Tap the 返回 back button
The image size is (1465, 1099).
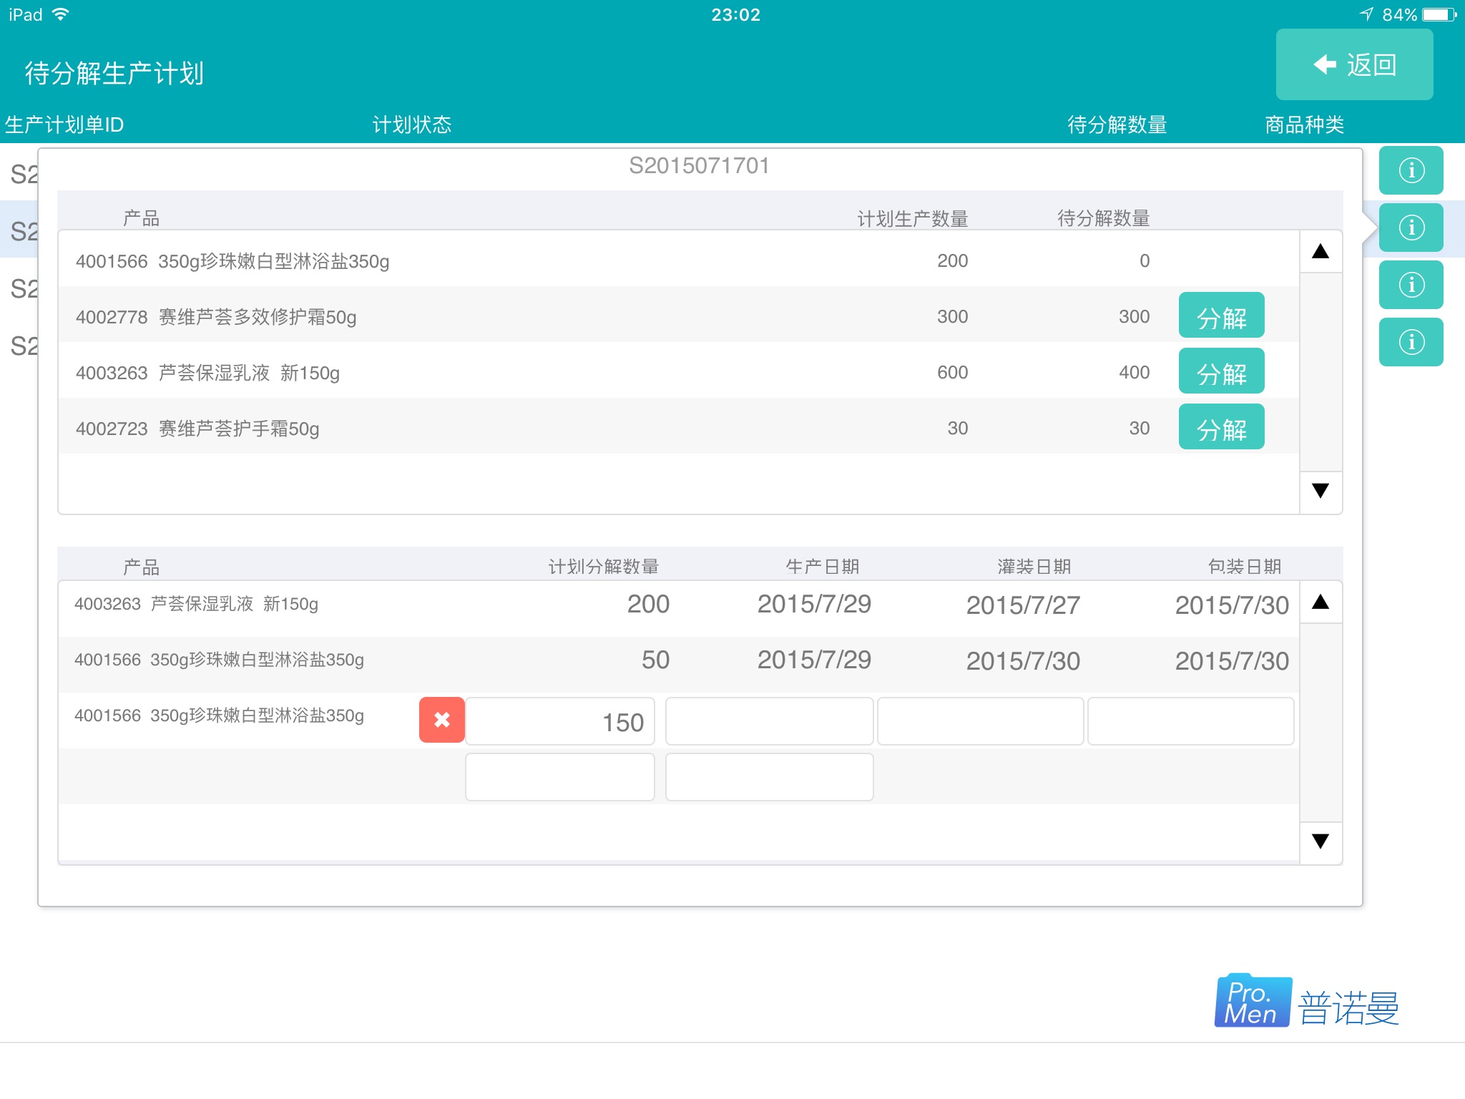pos(1354,65)
